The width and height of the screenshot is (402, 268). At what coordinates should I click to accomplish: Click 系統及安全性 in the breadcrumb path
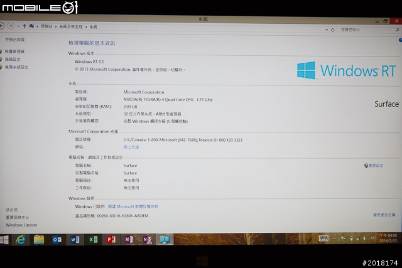[x=71, y=26]
